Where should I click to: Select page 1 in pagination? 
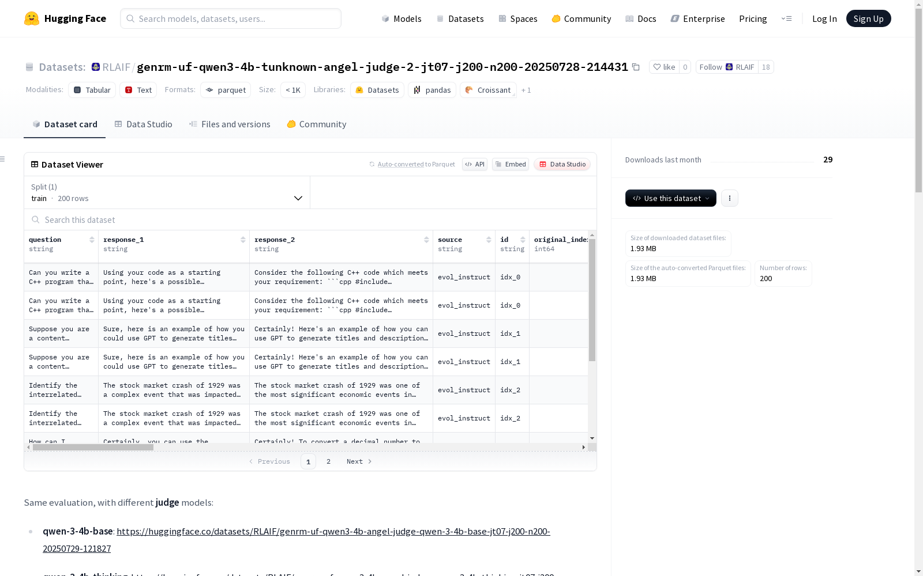coord(308,461)
